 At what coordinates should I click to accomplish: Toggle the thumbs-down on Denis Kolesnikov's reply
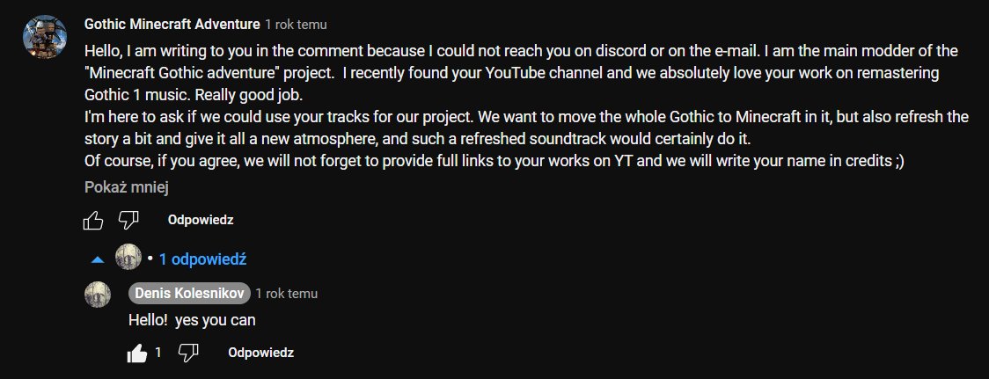(188, 353)
